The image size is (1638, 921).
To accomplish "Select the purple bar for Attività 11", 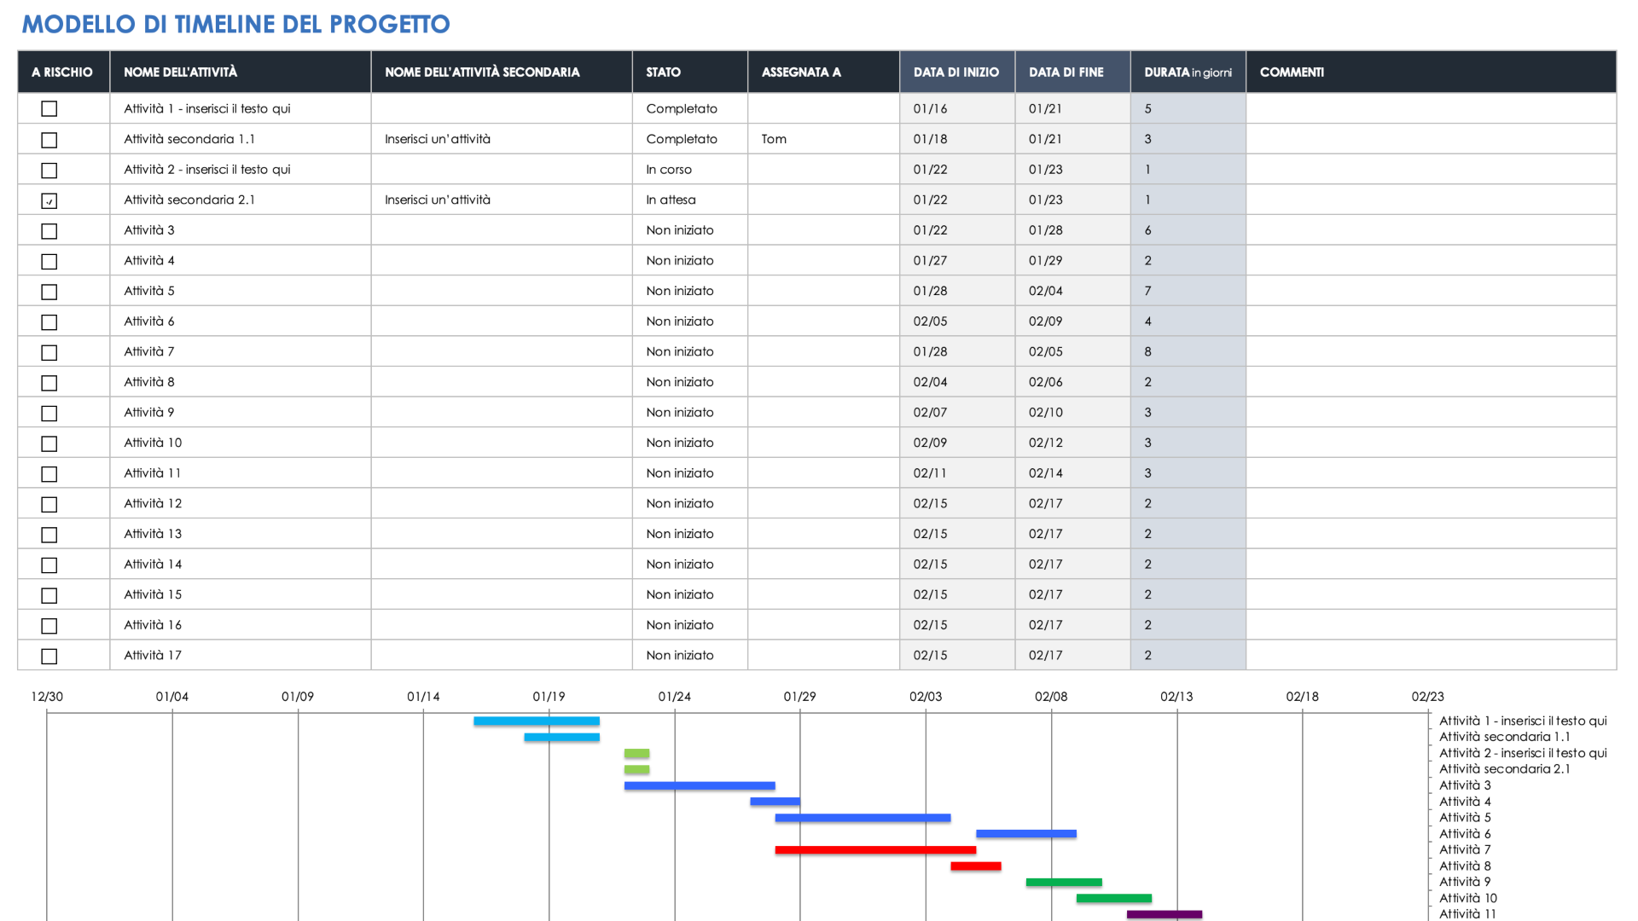I will (1165, 914).
